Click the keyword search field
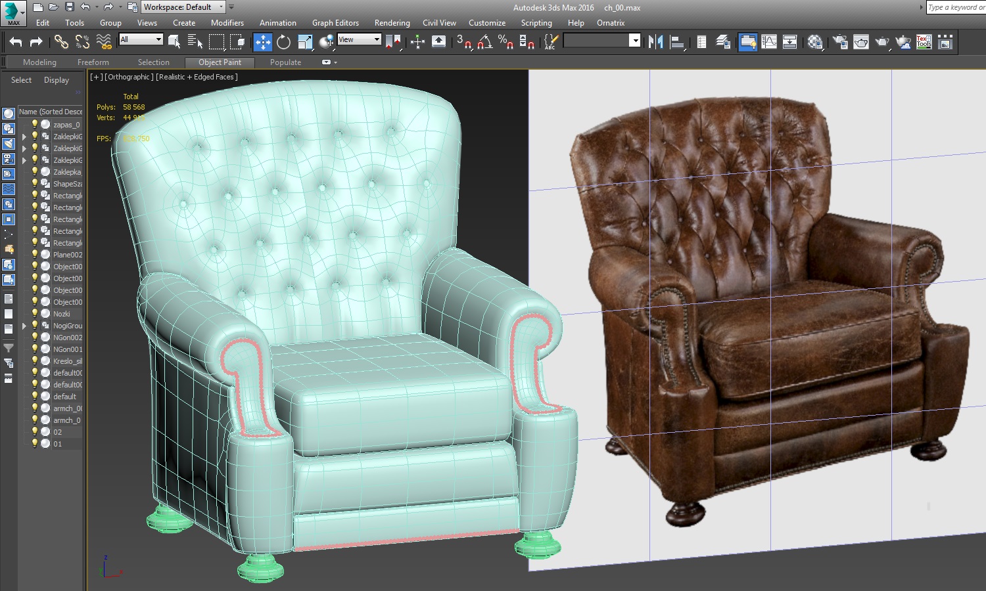 (955, 7)
